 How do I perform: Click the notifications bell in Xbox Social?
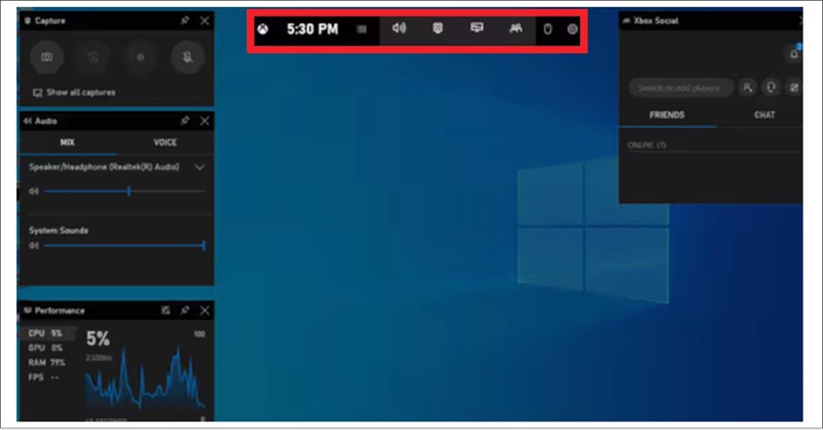tap(793, 54)
